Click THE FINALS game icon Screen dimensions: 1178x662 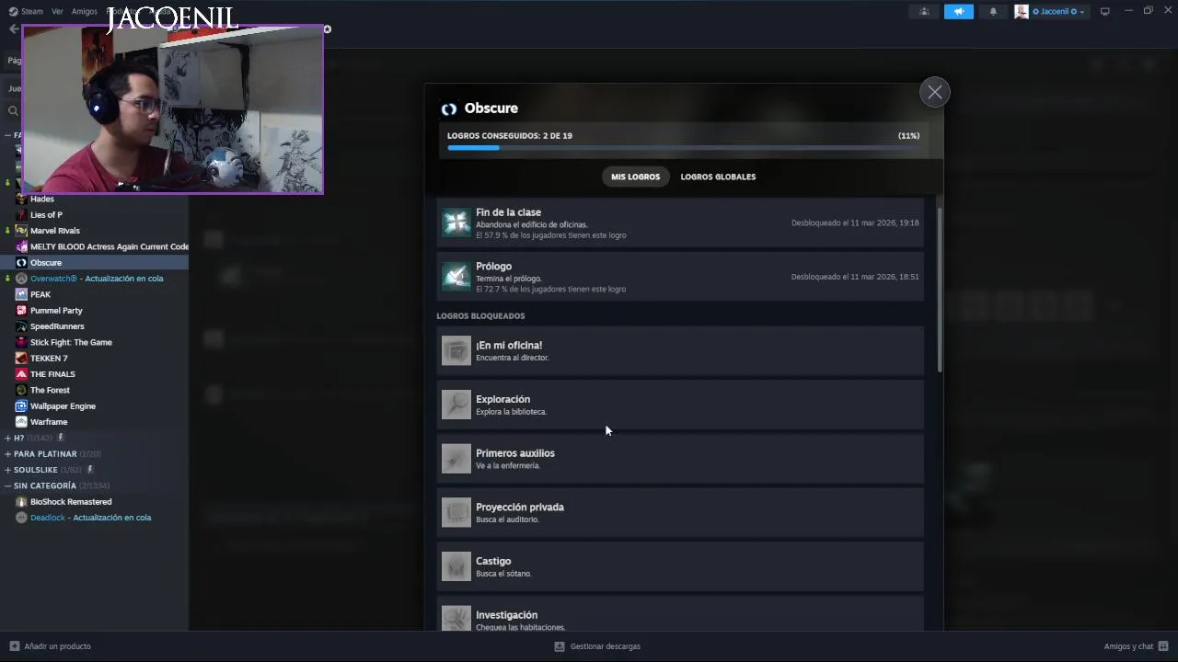21,374
